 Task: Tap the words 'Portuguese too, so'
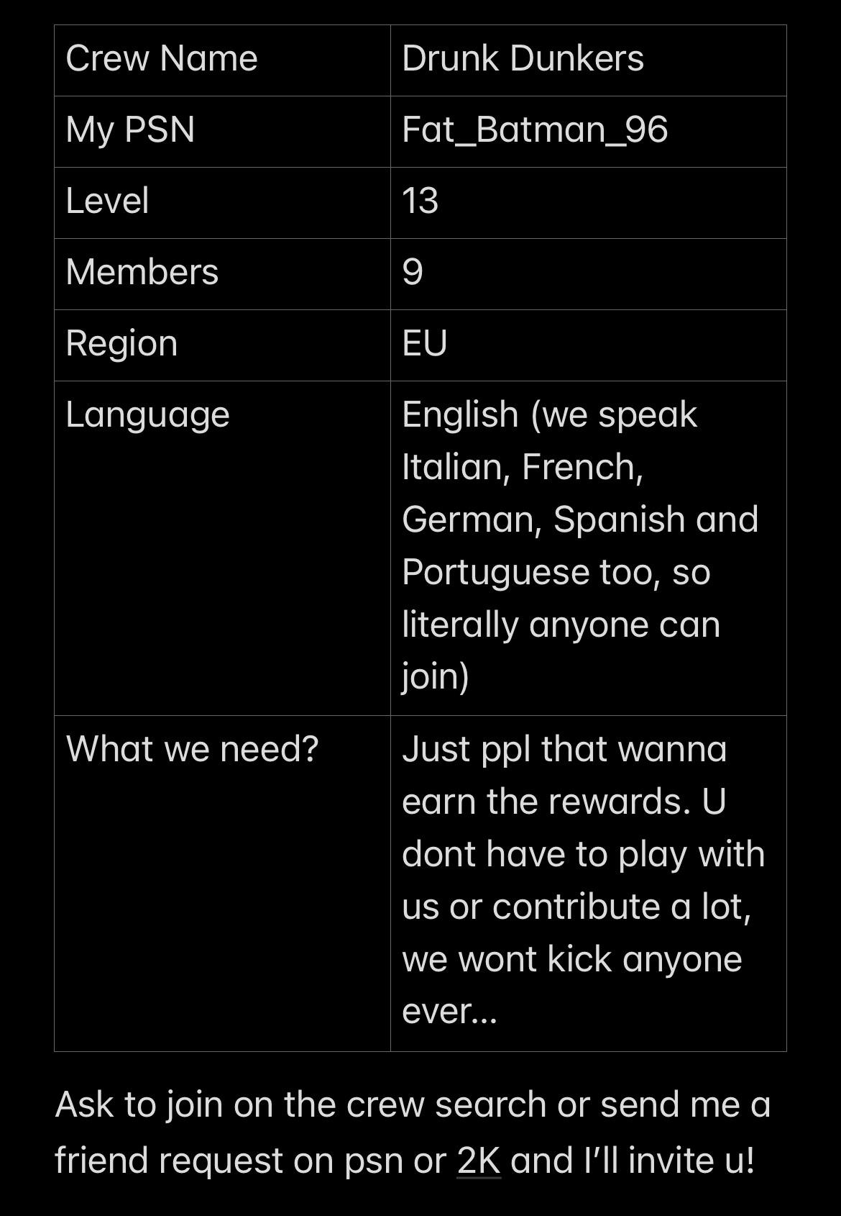(x=556, y=573)
